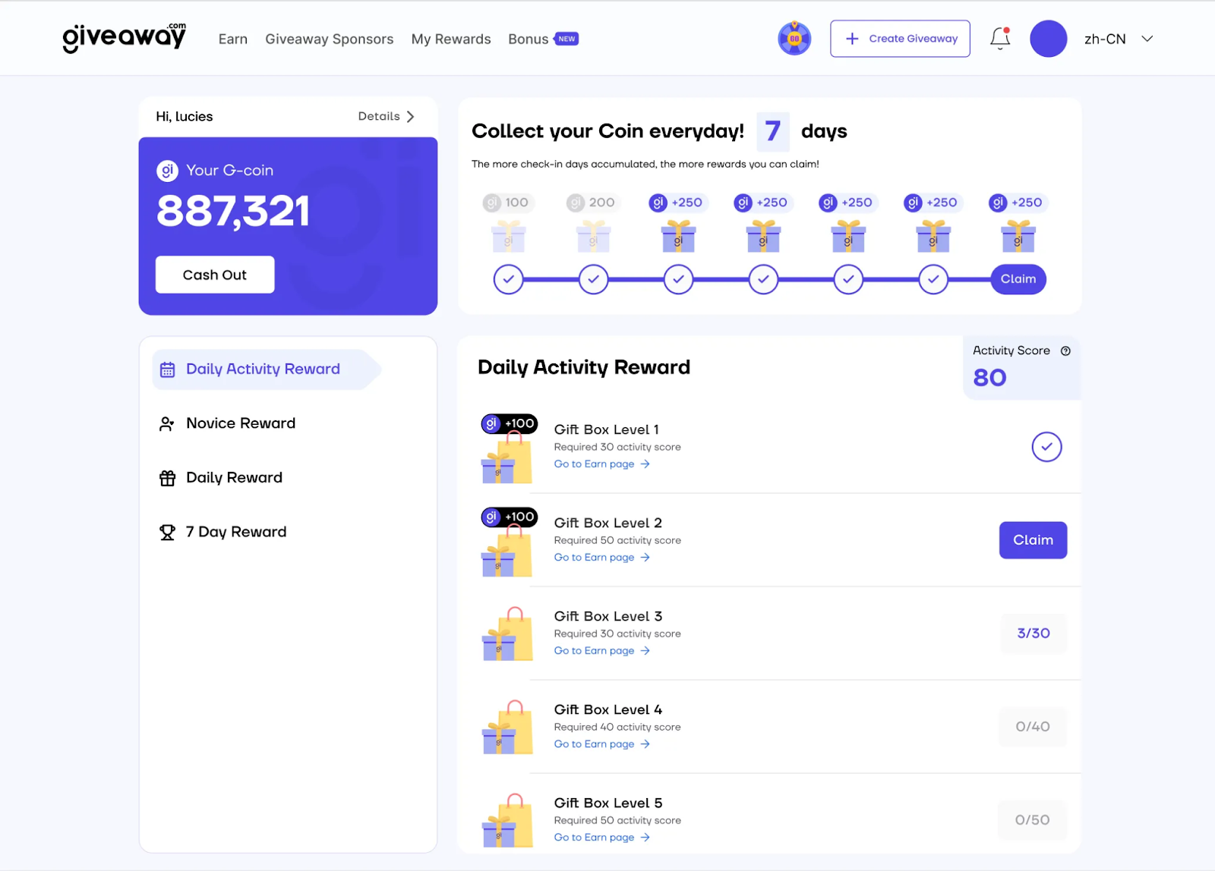Claim the Gift Box Level 2 reward

point(1033,540)
